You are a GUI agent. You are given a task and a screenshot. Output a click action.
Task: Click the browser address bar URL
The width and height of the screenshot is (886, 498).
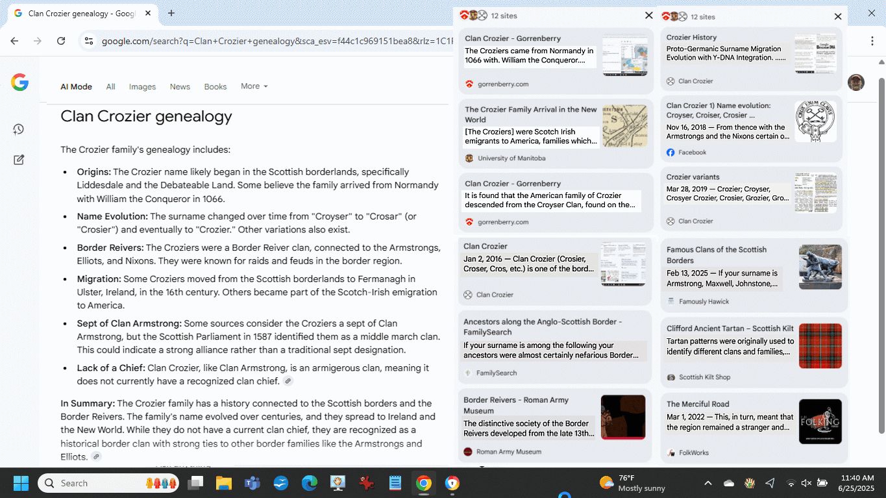coord(276,42)
